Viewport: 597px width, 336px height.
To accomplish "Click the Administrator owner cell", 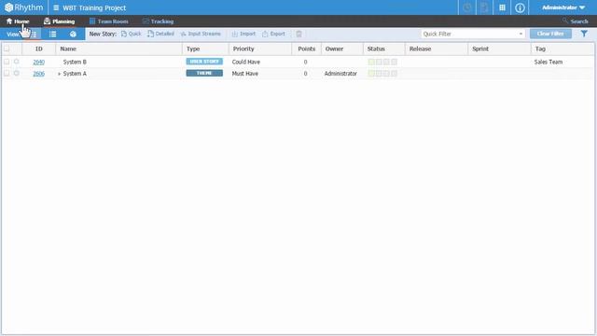I will click(x=340, y=74).
